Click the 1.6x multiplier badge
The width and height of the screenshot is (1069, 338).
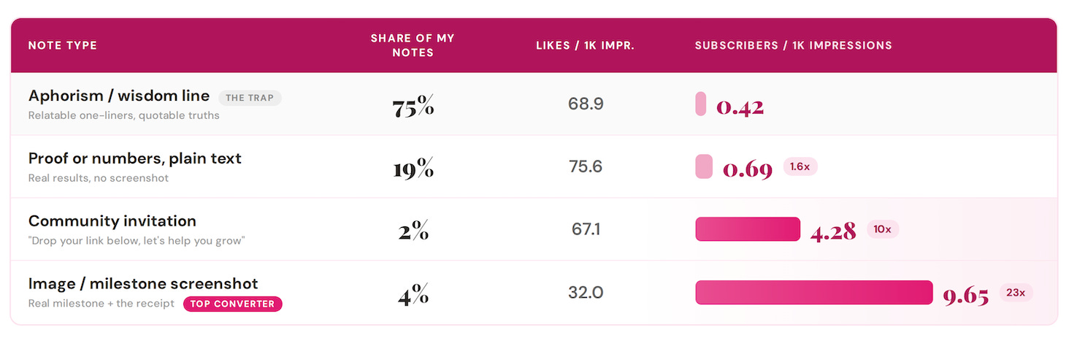pos(800,166)
